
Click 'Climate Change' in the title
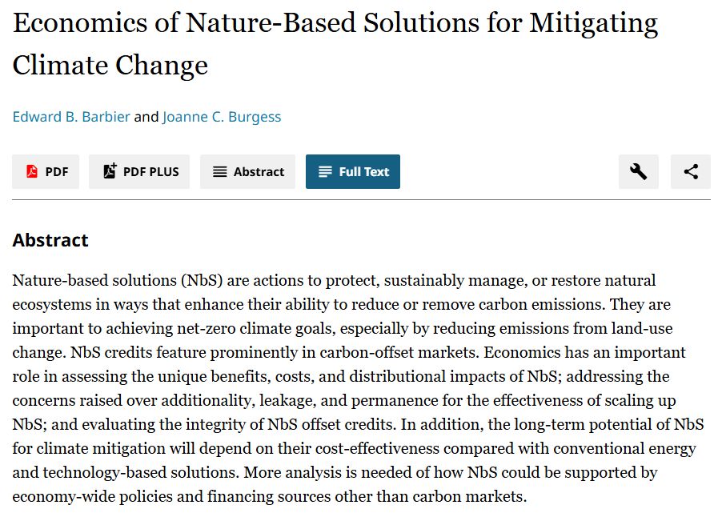point(110,65)
